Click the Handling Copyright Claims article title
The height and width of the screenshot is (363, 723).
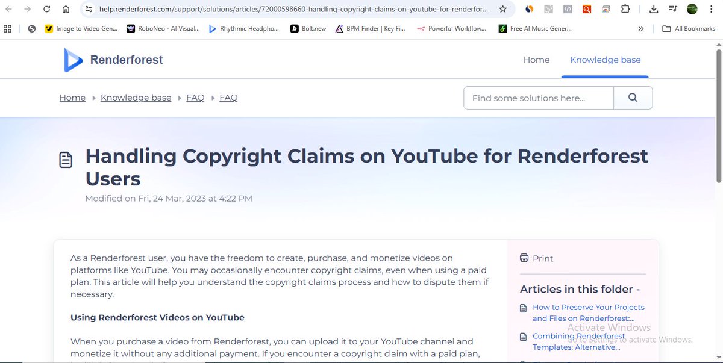pyautogui.click(x=366, y=167)
